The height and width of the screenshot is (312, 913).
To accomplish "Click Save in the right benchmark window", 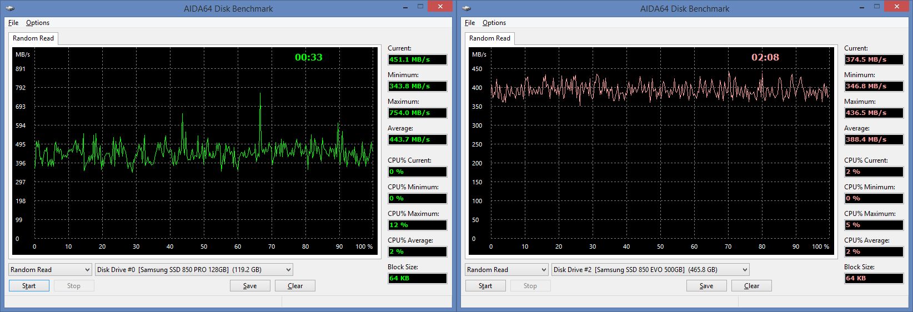I will coord(706,286).
